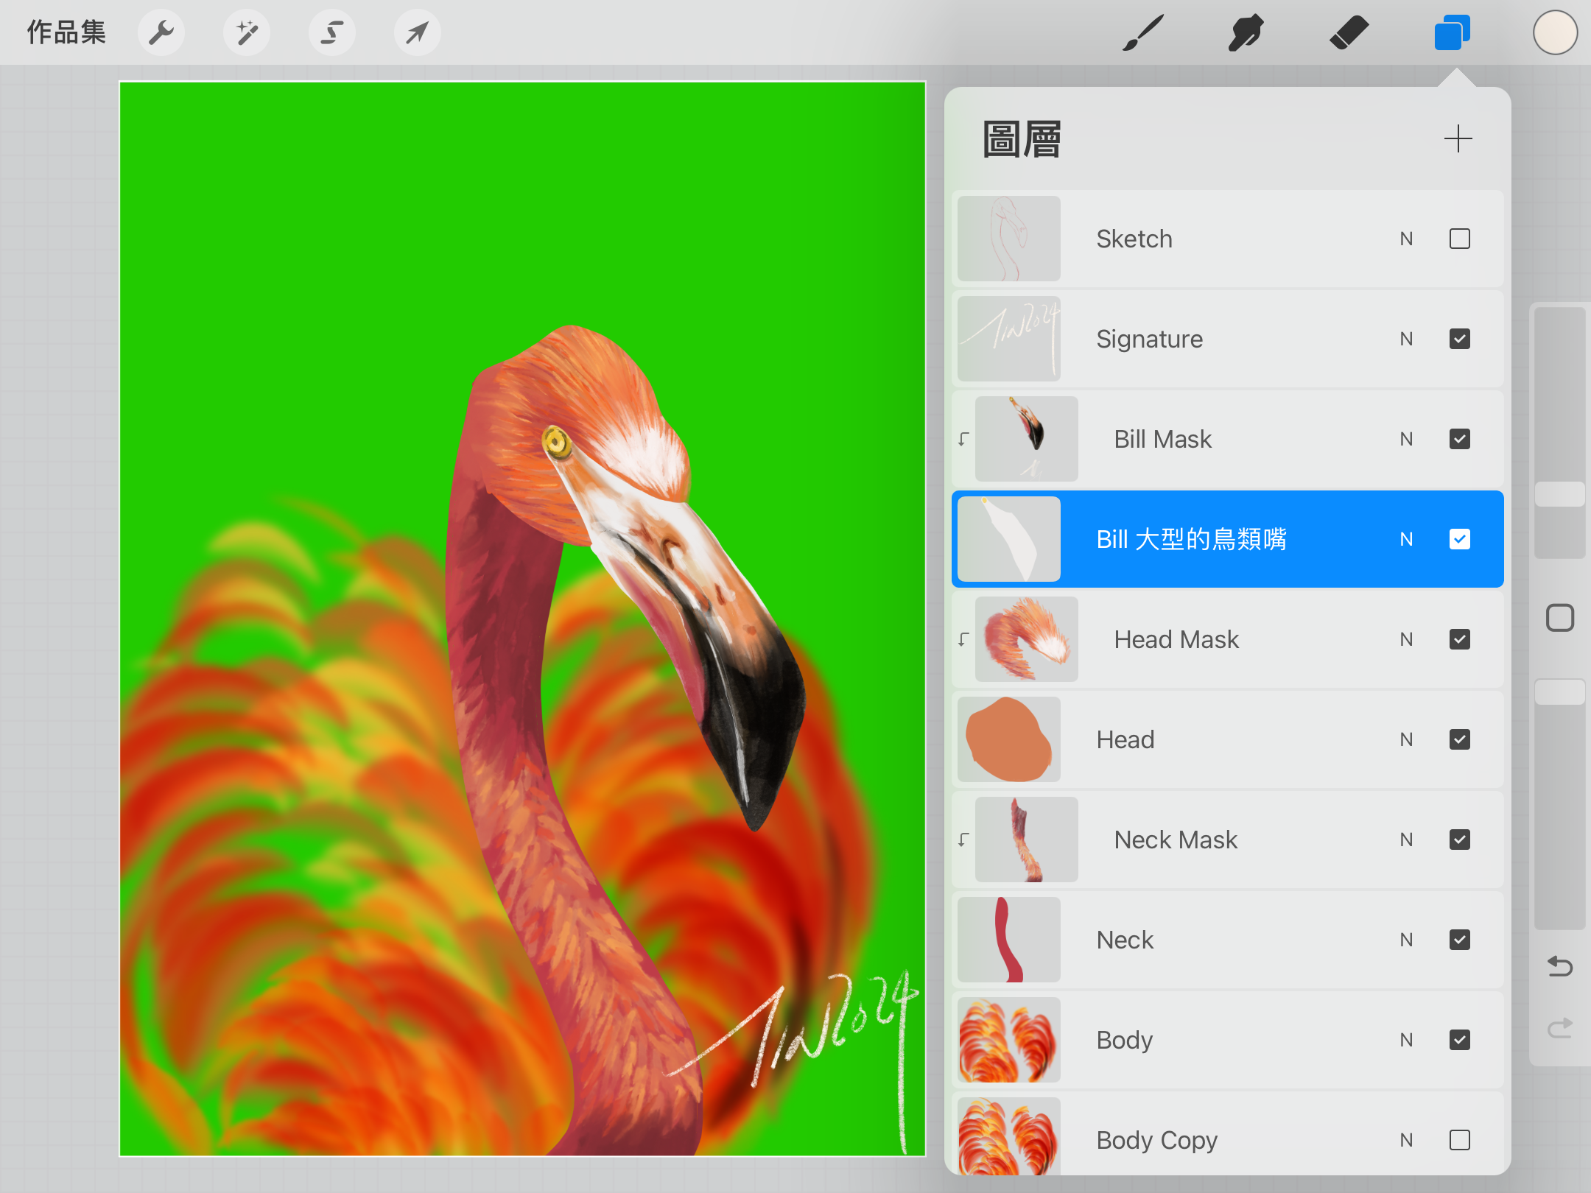Hide the Signature layer
The image size is (1591, 1193).
coord(1459,339)
